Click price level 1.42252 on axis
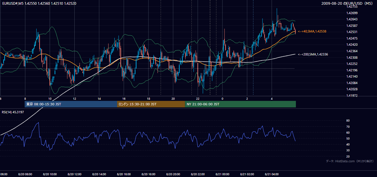The height and width of the screenshot is (177, 377). pos(352,64)
